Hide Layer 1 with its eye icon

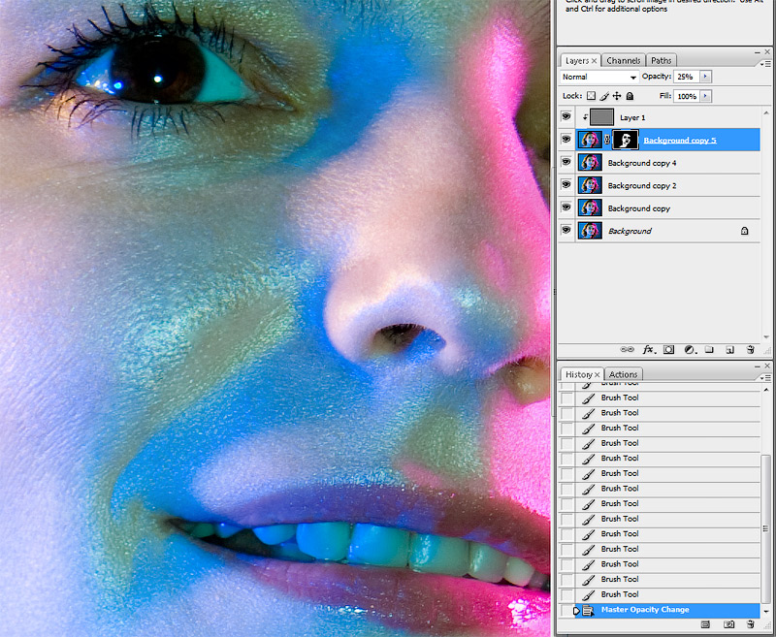tap(566, 116)
